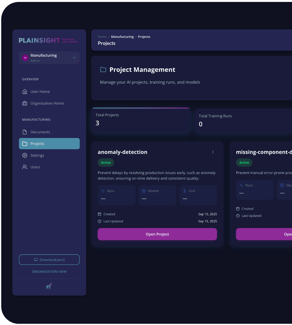Click the Download psctl button
The height and width of the screenshot is (325, 292).
tap(49, 259)
